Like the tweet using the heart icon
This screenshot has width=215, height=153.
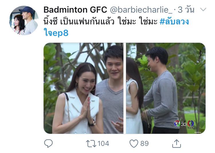(134, 144)
